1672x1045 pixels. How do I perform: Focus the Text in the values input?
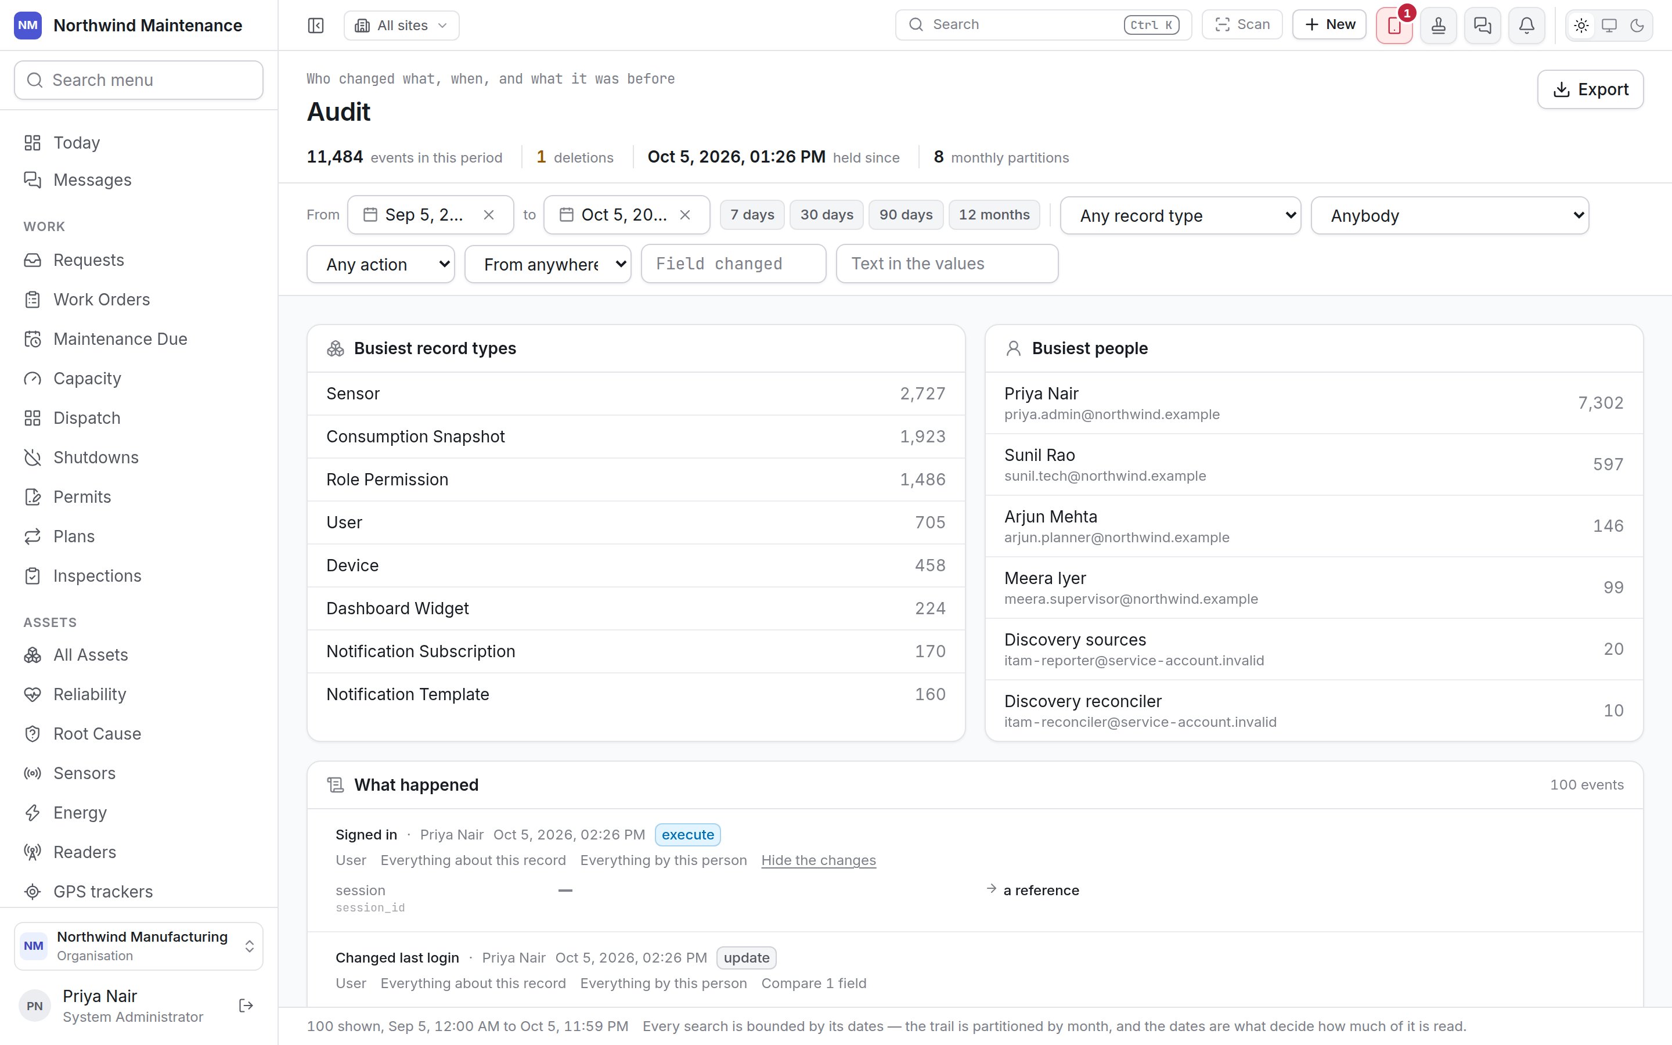[x=947, y=264]
